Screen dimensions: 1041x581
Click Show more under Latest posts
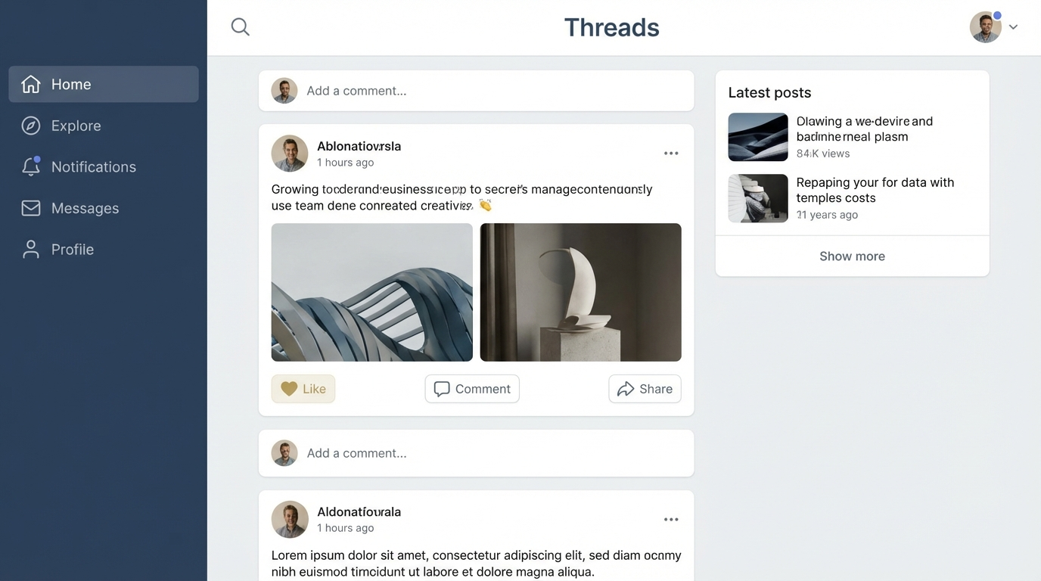[x=853, y=256]
